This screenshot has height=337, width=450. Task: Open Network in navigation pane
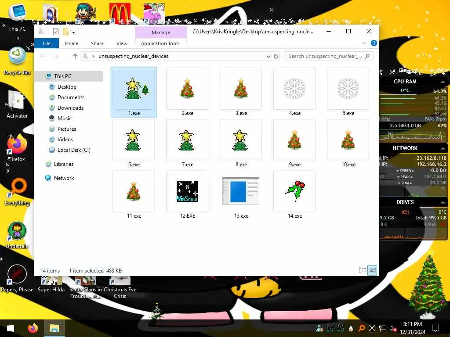pyautogui.click(x=64, y=178)
